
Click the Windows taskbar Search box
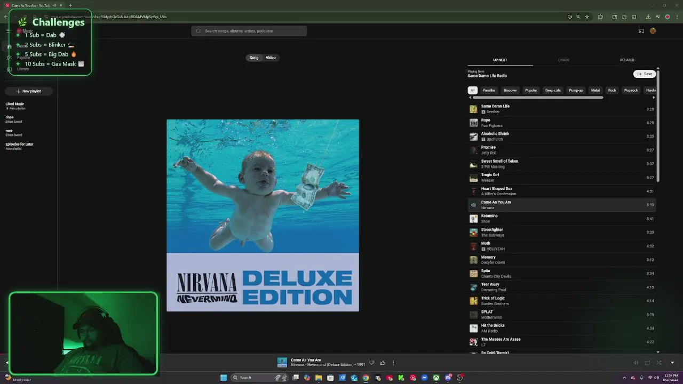[x=260, y=378]
